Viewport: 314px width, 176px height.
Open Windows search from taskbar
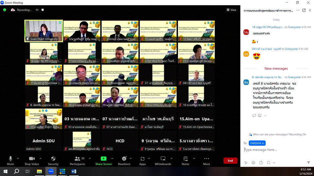[16, 171]
